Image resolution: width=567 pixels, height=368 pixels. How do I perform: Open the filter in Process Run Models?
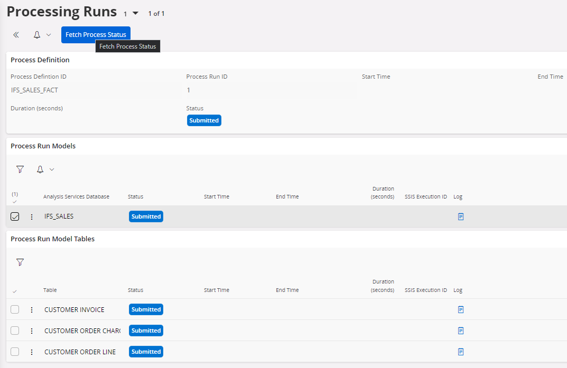tap(20, 169)
